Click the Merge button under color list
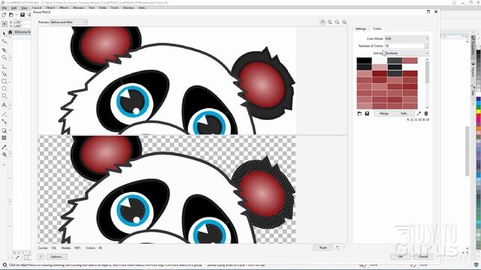This screenshot has width=481, height=270. coord(384,113)
